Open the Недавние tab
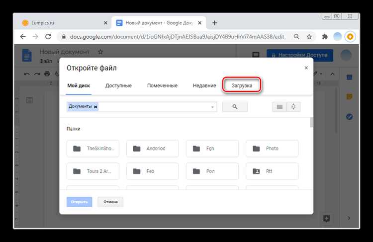Screen dimensions: 373x242 click(204, 85)
